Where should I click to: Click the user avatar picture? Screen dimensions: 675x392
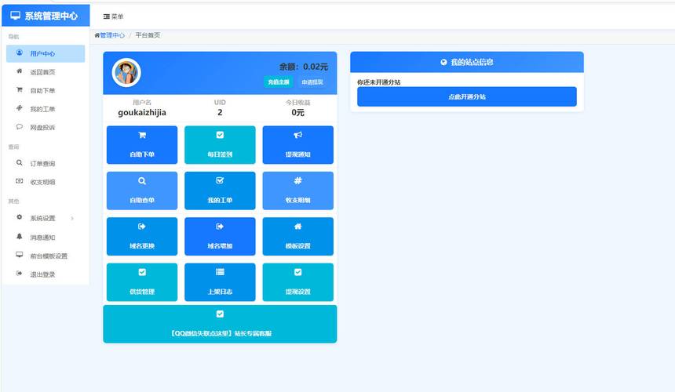point(126,72)
